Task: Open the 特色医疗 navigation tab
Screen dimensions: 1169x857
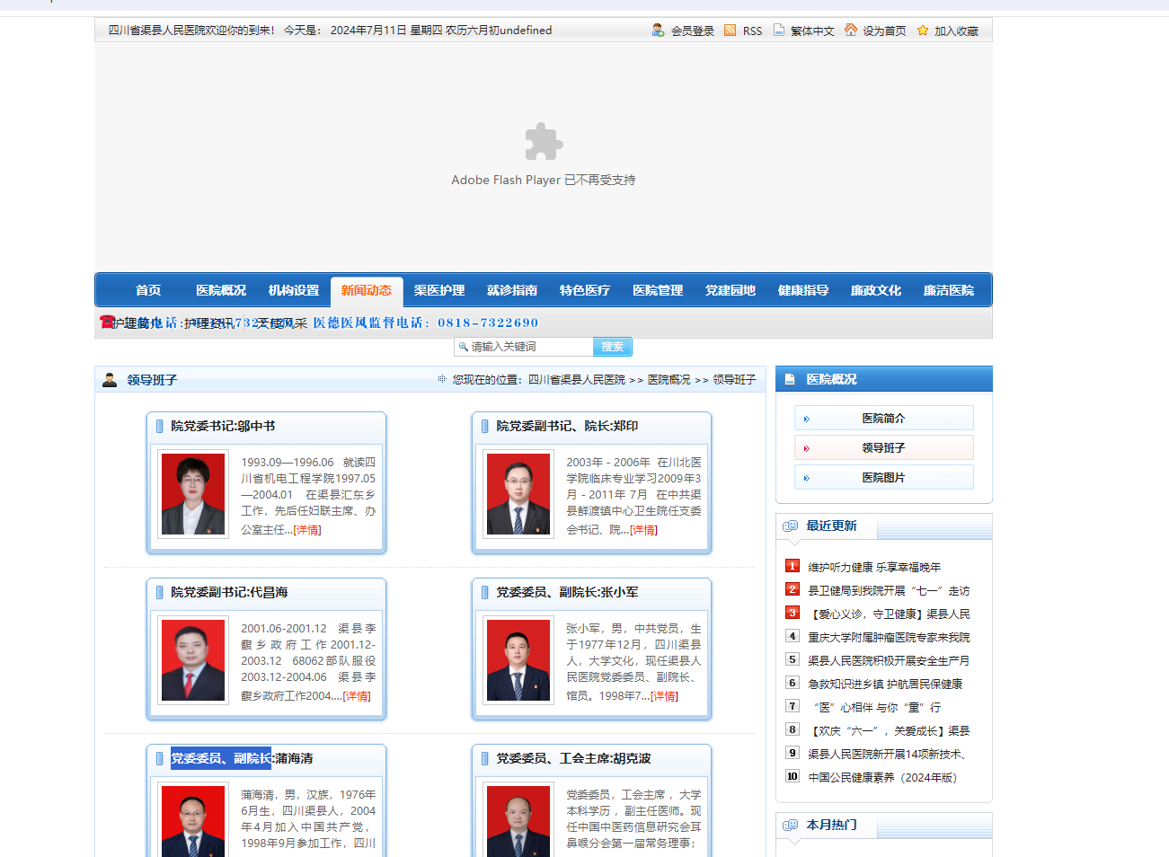Action: click(x=585, y=290)
